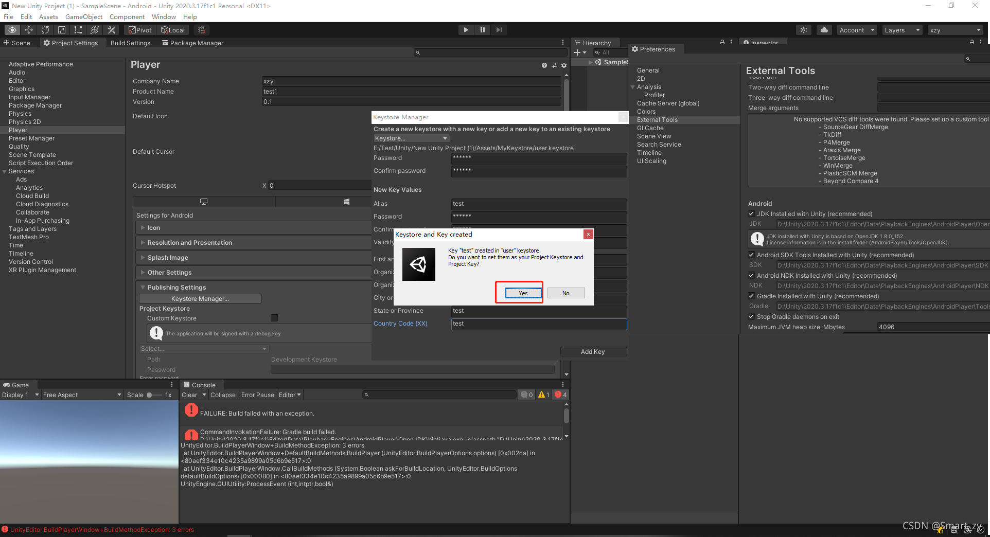Open Player settings gear menu
This screenshot has height=537, width=990.
click(564, 65)
